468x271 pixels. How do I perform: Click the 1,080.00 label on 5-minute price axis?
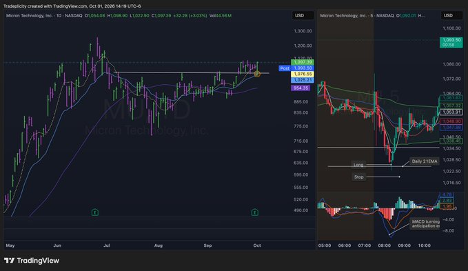point(451,64)
